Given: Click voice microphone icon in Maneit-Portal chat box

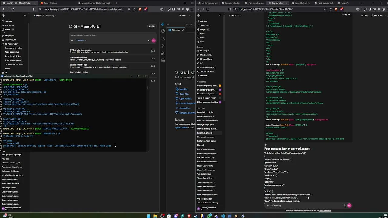Looking at the screenshot, I should [x=149, y=41].
